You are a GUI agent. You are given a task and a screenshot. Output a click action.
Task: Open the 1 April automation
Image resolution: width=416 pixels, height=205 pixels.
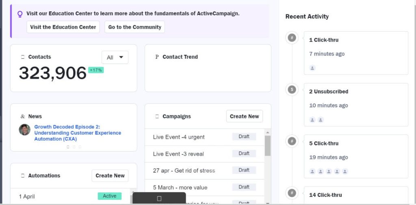(x=27, y=196)
